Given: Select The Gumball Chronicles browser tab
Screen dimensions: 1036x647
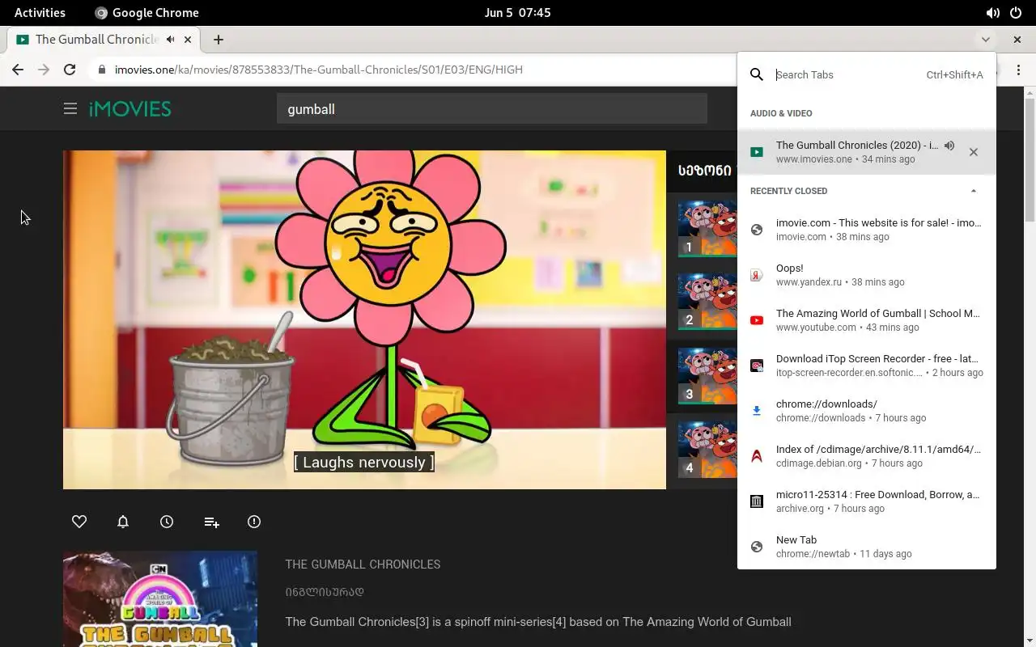Looking at the screenshot, I should (104, 39).
